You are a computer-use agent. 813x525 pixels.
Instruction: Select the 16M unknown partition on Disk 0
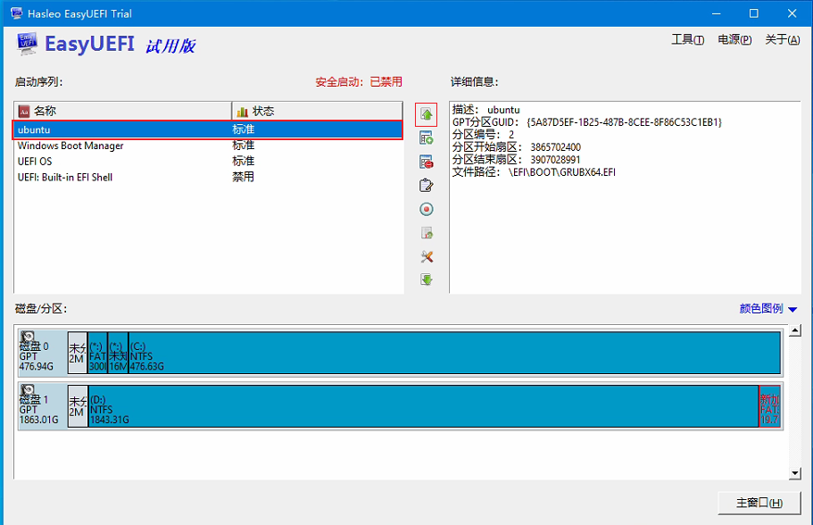[118, 353]
